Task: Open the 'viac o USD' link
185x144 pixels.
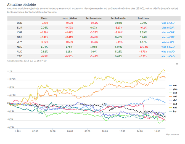Action: [x=168, y=23]
